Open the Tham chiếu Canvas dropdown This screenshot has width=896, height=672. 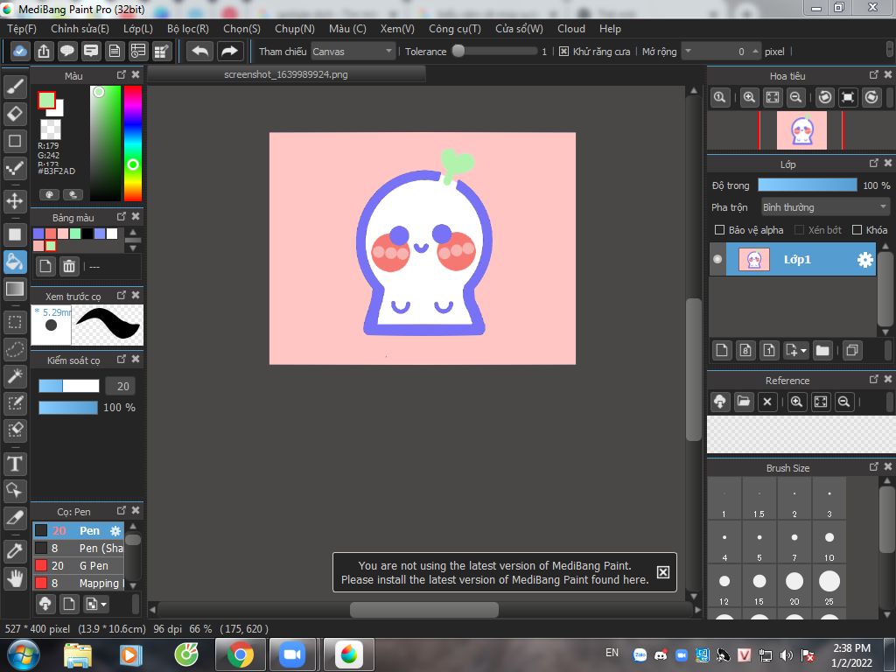click(353, 52)
